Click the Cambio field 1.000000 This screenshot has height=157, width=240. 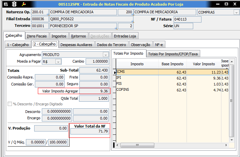click(x=98, y=61)
